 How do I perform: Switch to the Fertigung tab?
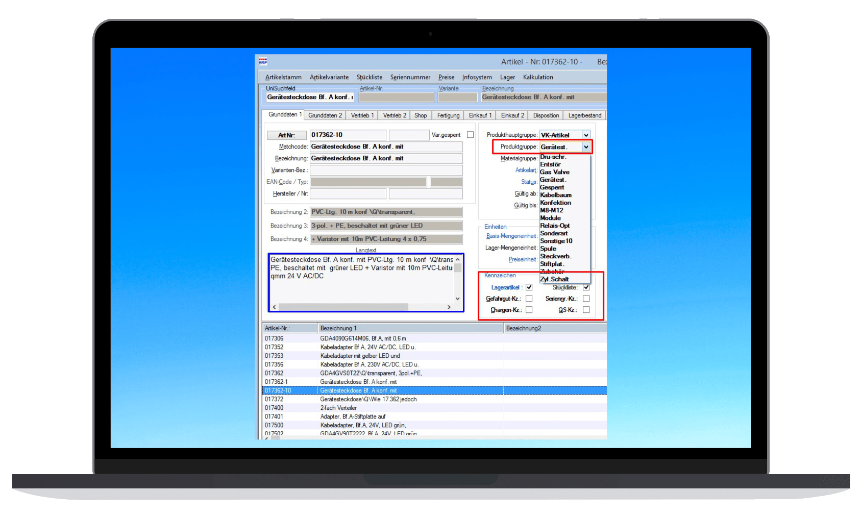(448, 115)
